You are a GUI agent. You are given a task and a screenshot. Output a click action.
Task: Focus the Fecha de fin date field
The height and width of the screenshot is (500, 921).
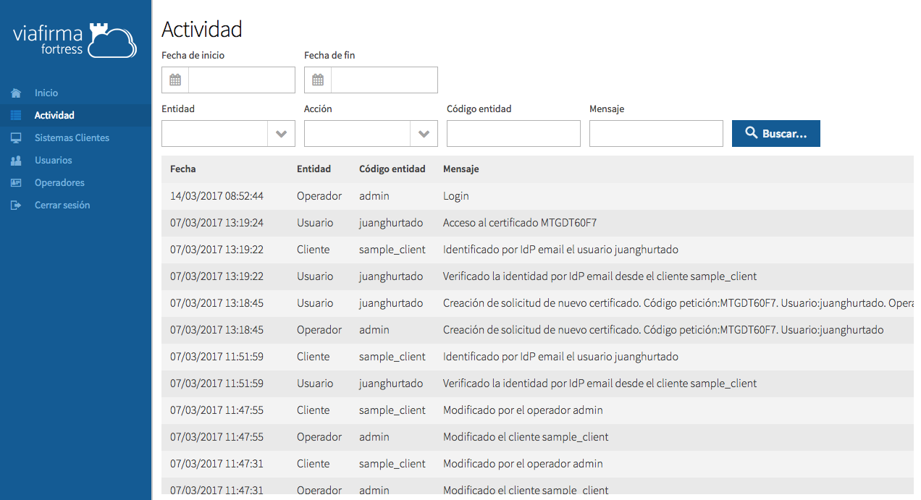[x=384, y=80]
